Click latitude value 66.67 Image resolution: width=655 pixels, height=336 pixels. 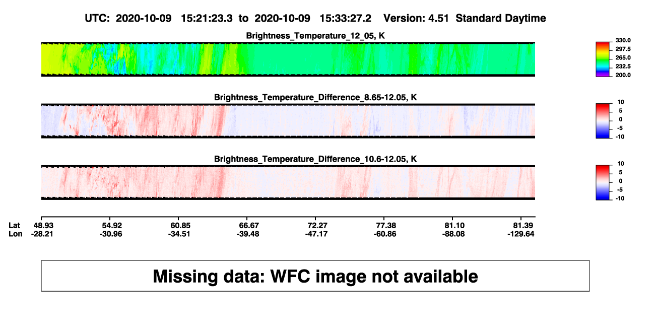[248, 225]
